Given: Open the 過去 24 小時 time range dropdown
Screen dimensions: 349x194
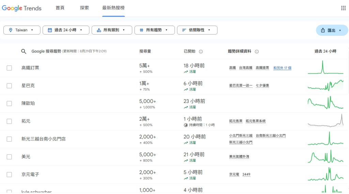Looking at the screenshot, I should tap(66, 30).
